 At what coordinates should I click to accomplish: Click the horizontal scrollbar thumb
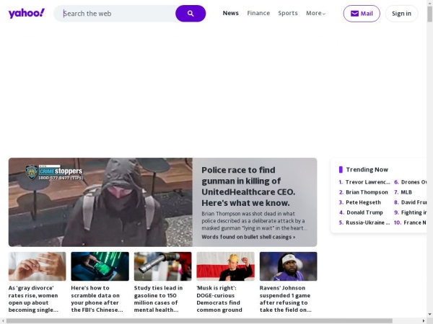pos(199,321)
